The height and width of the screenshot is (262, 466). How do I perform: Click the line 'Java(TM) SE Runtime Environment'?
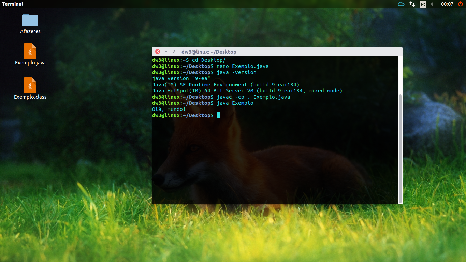pos(226,85)
